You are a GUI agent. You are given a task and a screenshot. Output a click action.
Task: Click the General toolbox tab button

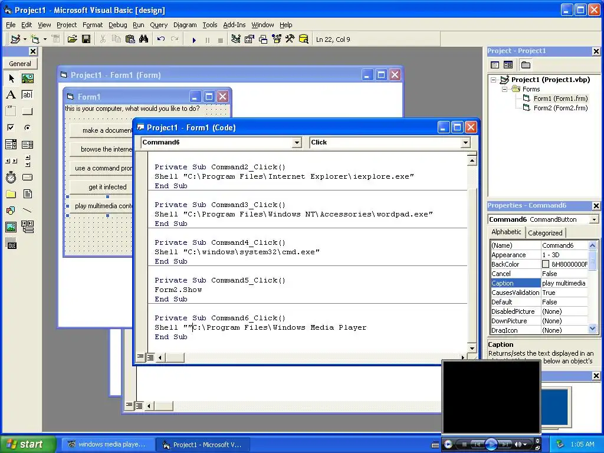[20, 64]
